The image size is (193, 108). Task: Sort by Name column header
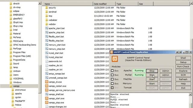click(68, 4)
